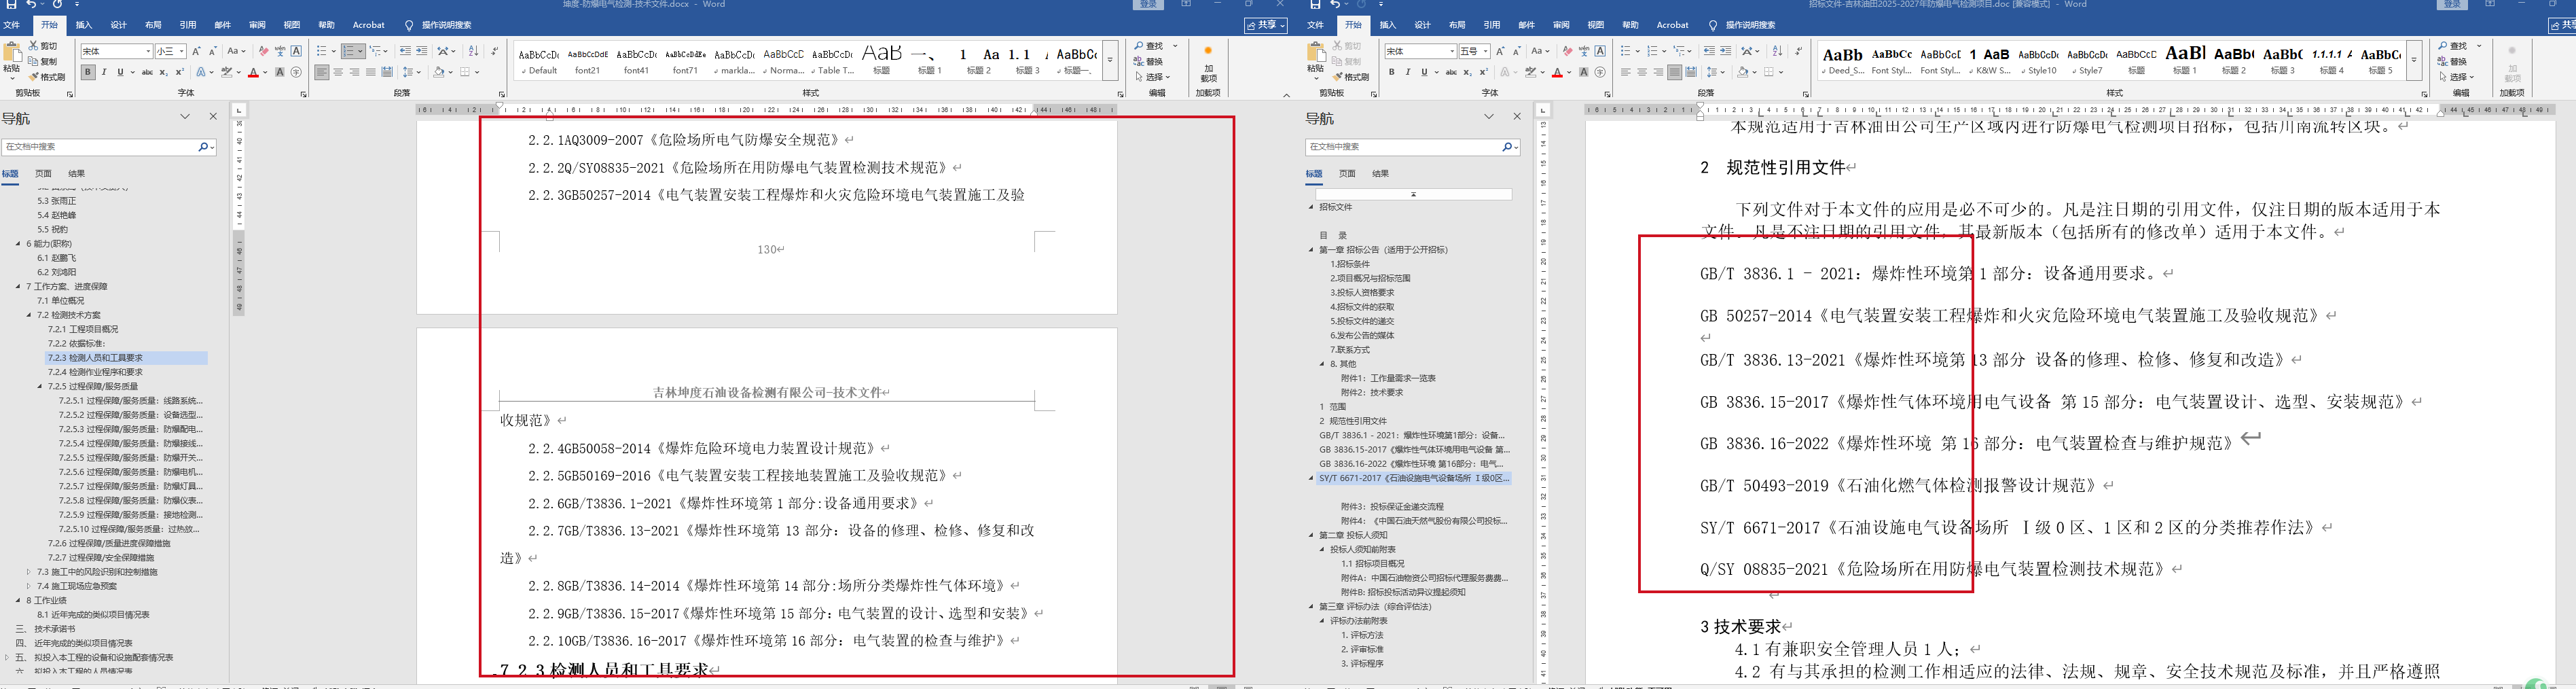Toggle Bold in the right Word window

point(1392,72)
